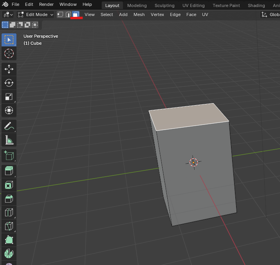280x265 pixels.
Task: Select the Move tool
Action: (x=9, y=69)
